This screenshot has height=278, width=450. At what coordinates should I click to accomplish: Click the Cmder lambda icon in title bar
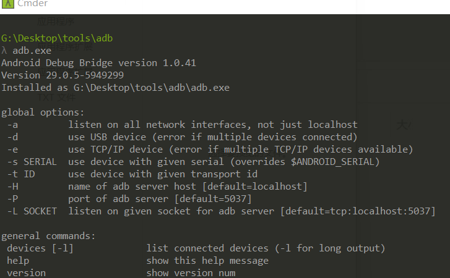(7, 4)
